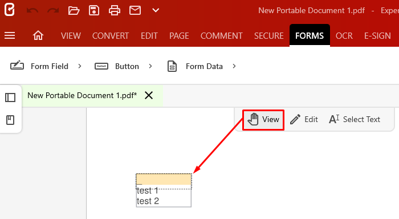Send the PDF via the email envelope icon
399x219 pixels.
point(135,10)
